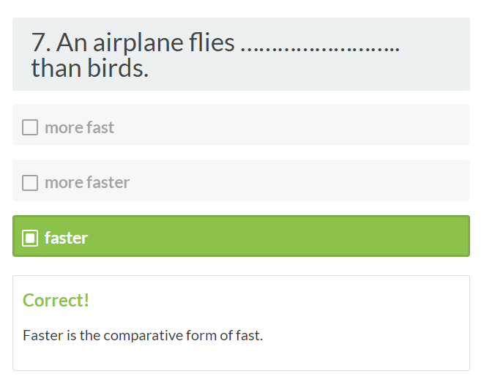
Task: Click the dotted blank in the question
Action: pos(319,45)
